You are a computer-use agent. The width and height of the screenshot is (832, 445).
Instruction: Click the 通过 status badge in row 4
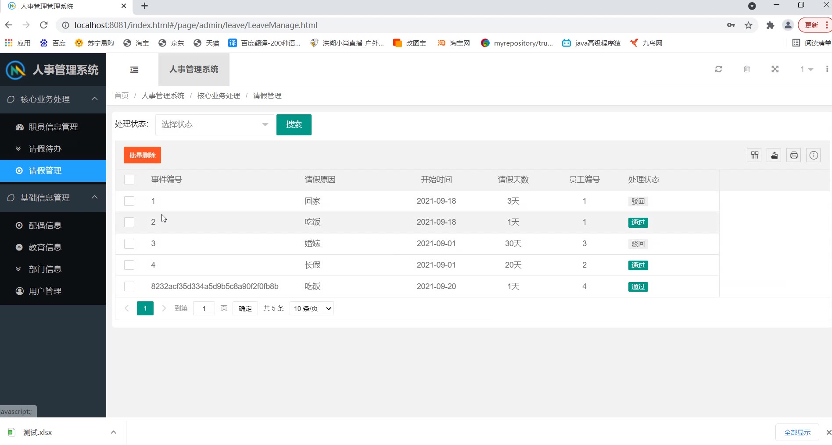tap(638, 265)
